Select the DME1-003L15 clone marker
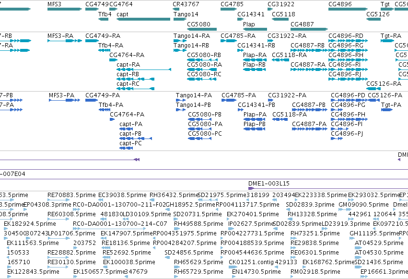Screen dimensions: 408x279 pos(251,188)
